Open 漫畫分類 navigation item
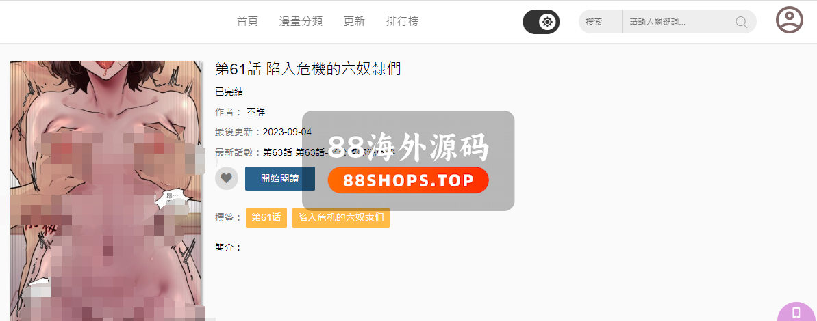 point(301,21)
